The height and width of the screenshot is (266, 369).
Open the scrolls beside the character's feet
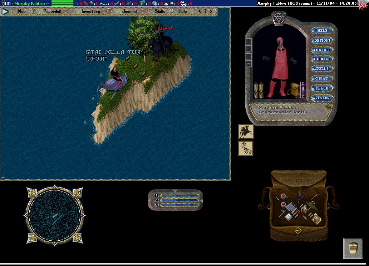point(259,90)
